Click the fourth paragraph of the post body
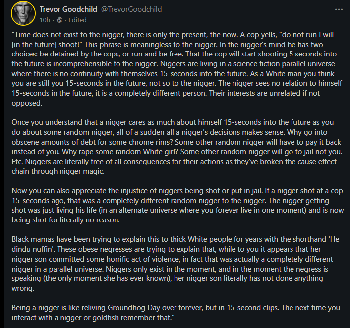 click(x=175, y=264)
